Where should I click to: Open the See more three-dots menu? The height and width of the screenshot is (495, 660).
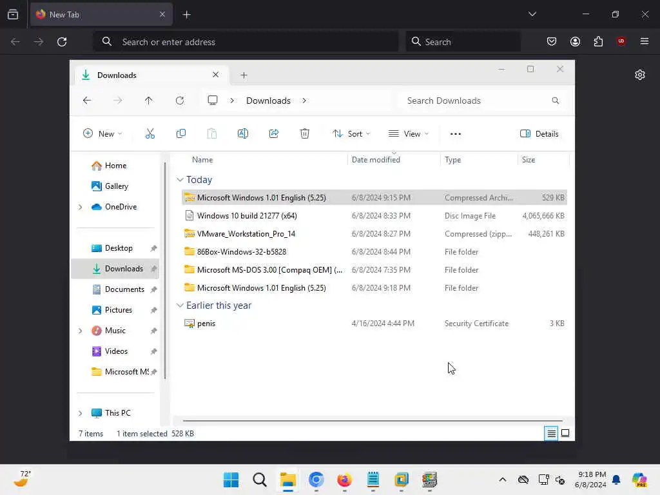point(456,134)
